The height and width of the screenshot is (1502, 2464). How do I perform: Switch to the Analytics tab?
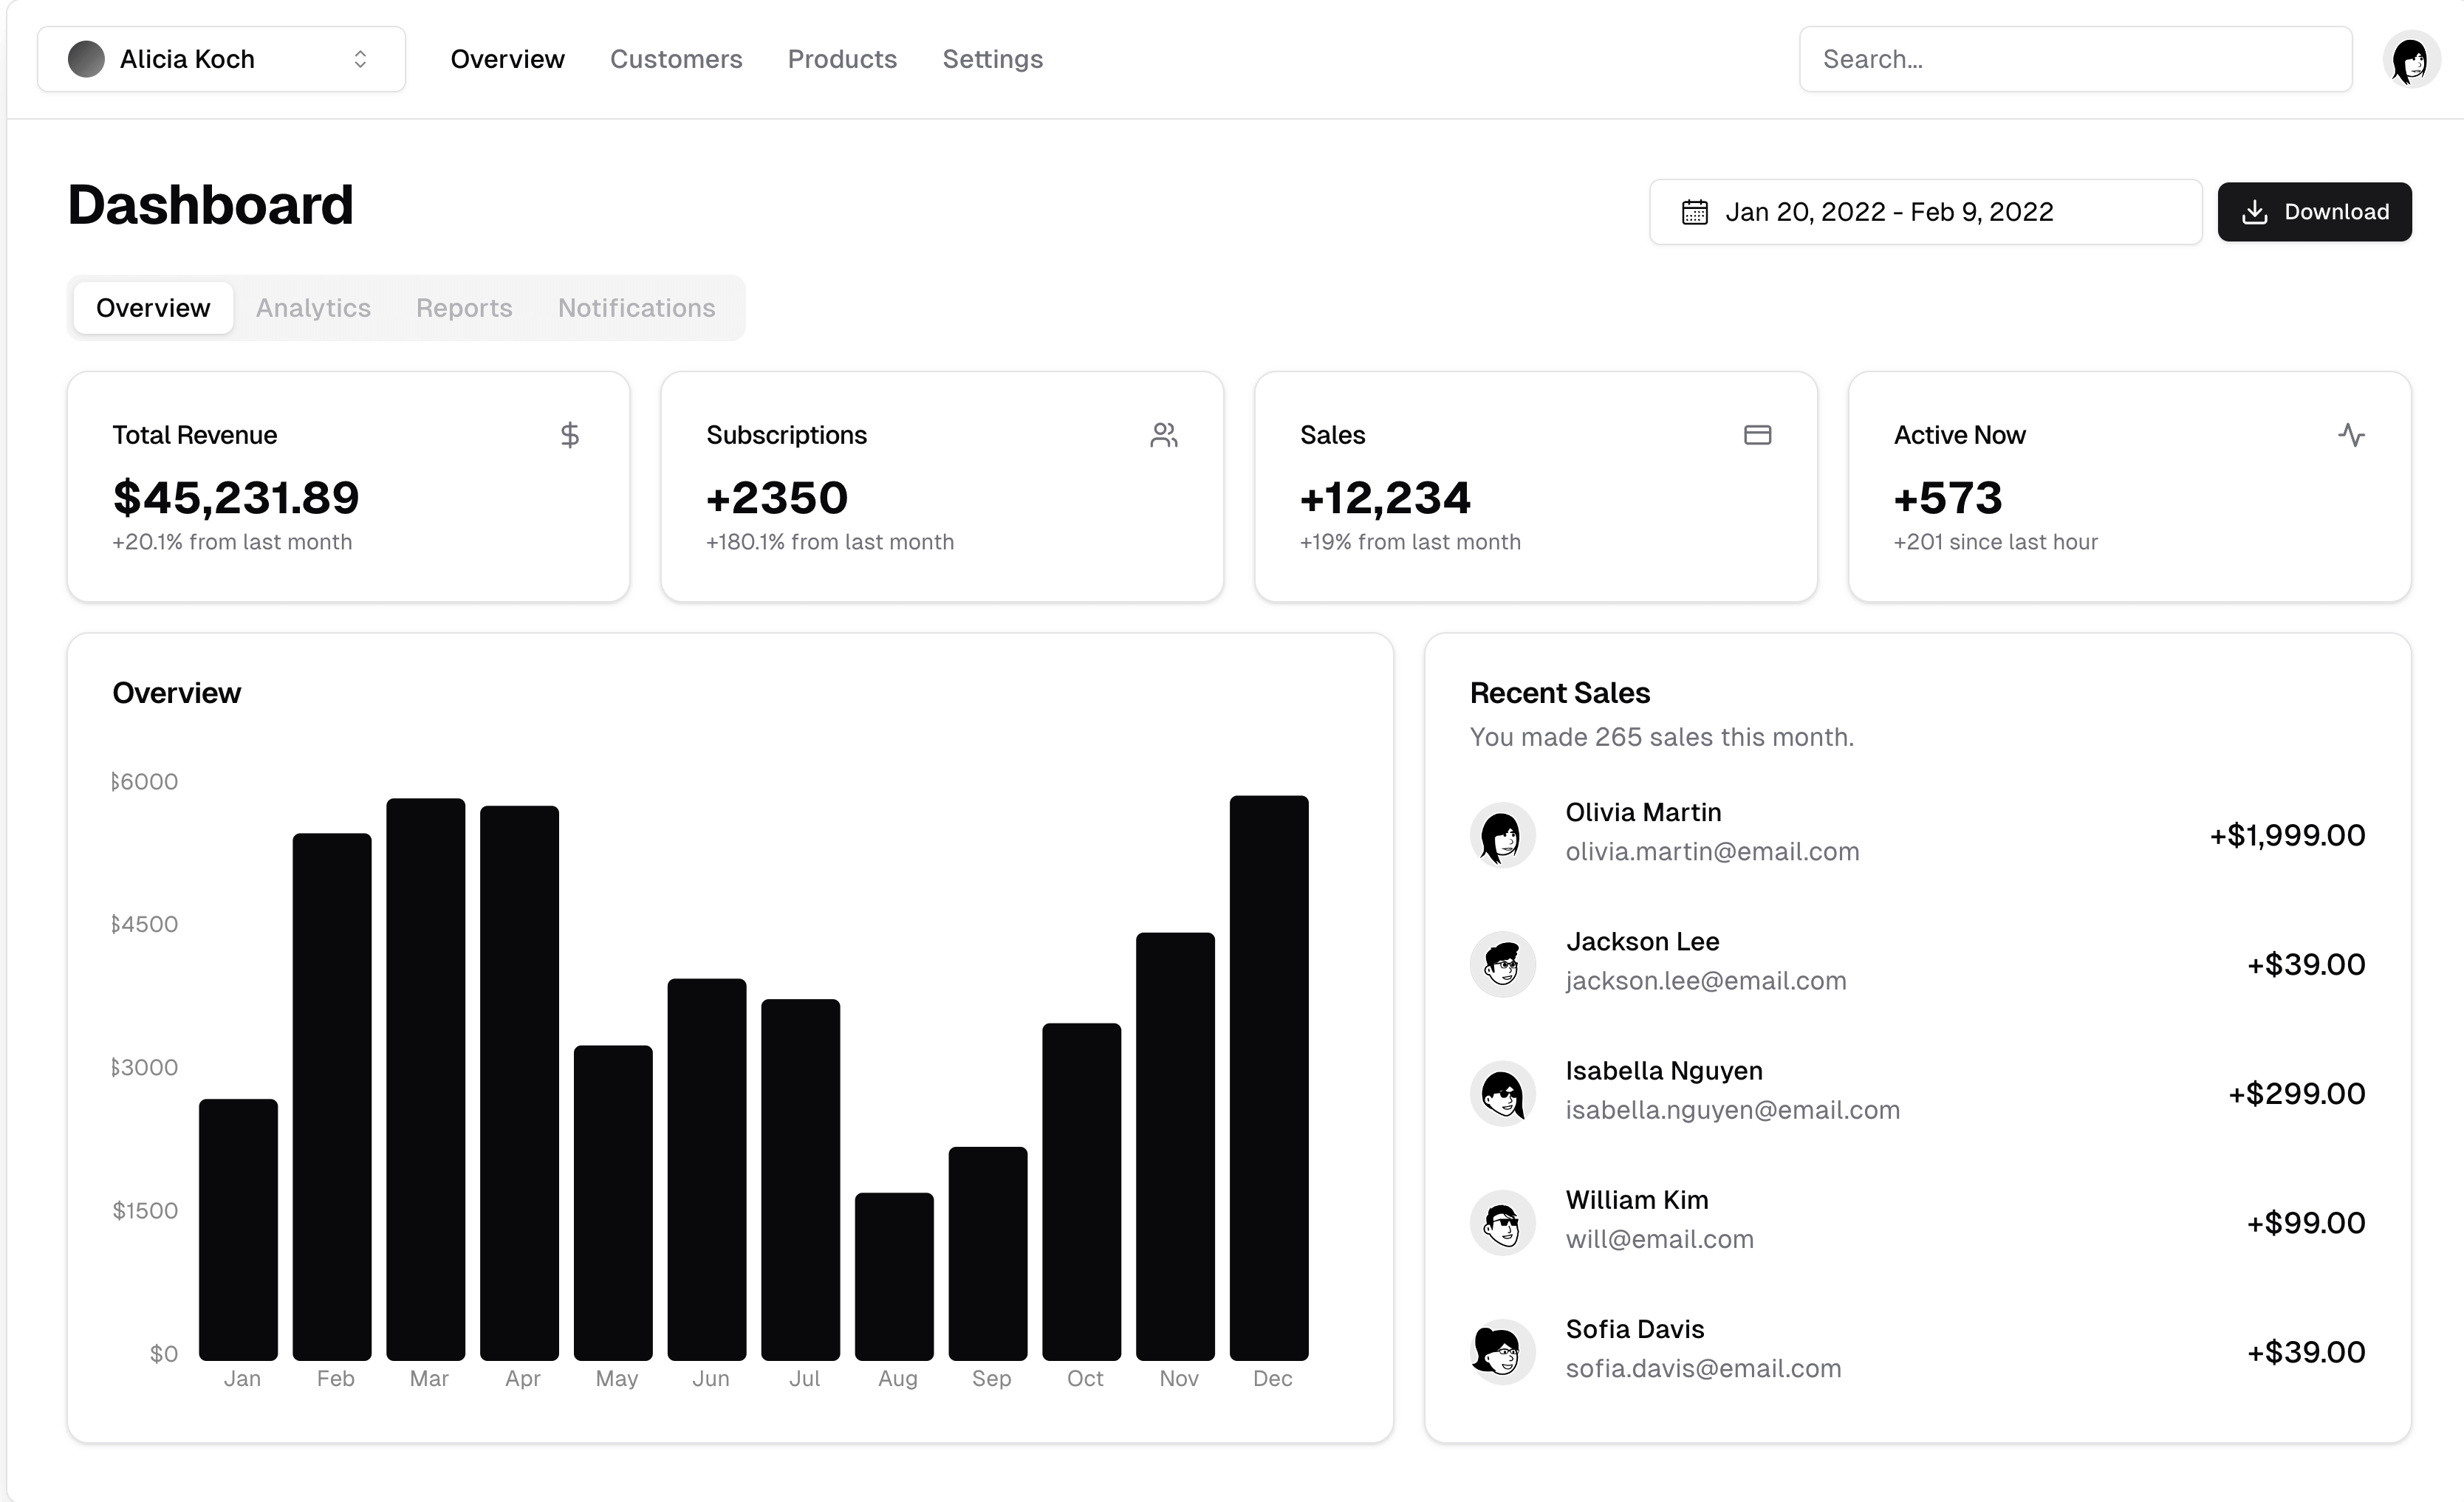point(313,308)
